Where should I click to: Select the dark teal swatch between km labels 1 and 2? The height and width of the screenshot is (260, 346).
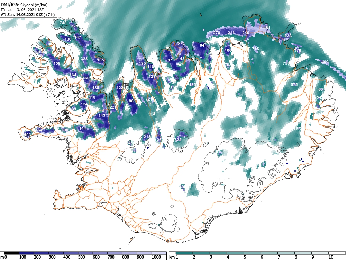[184, 253]
